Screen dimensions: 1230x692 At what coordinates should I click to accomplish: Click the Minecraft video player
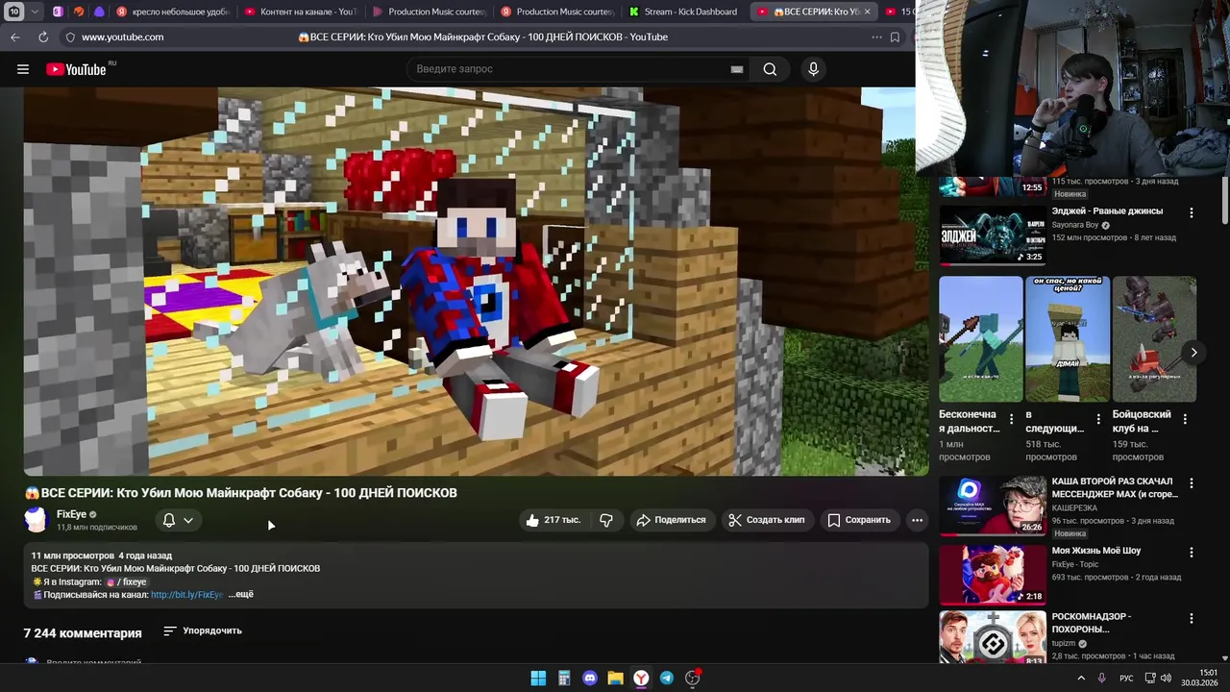[477, 282]
